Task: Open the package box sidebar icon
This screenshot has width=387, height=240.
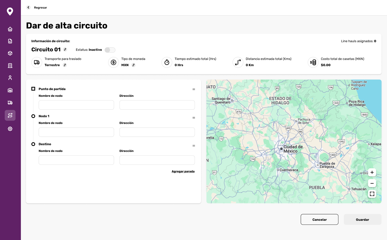Action: point(10,53)
